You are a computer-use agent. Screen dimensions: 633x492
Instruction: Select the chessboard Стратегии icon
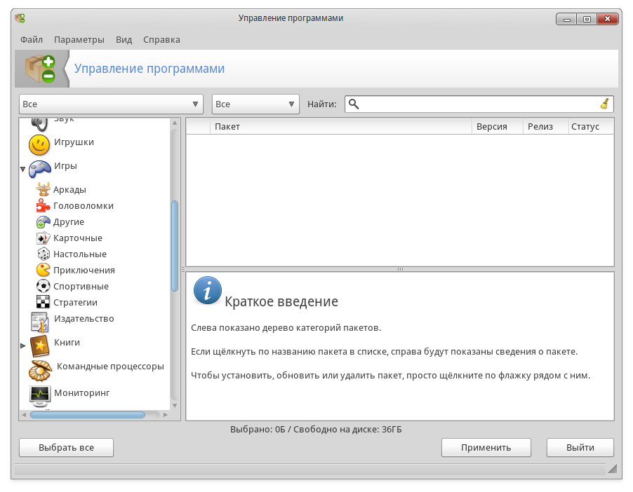pos(43,302)
